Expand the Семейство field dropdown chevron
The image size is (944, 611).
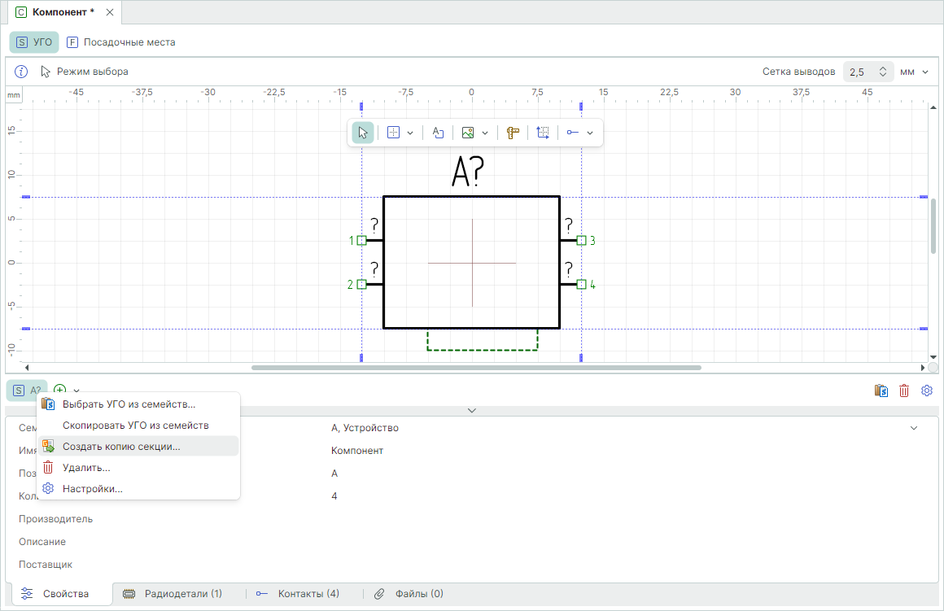coord(913,428)
